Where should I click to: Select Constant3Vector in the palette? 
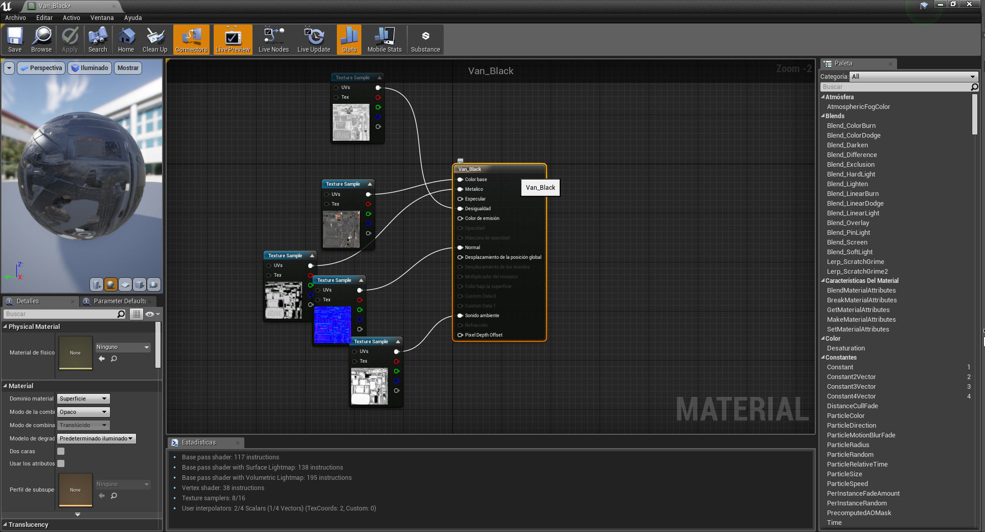coord(851,387)
